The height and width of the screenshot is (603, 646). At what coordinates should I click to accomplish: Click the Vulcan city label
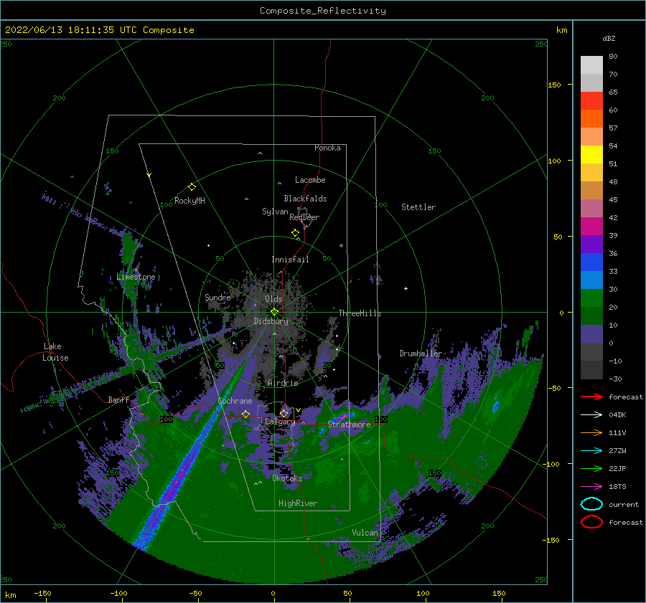click(365, 532)
